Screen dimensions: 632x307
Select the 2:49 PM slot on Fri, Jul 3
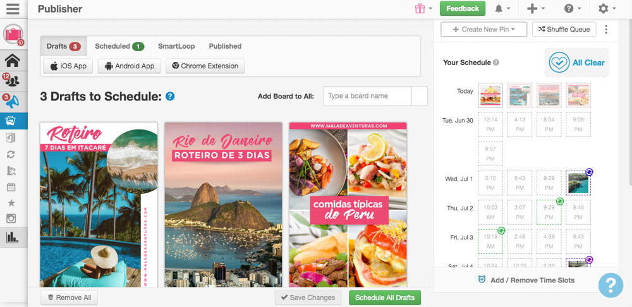(520, 241)
